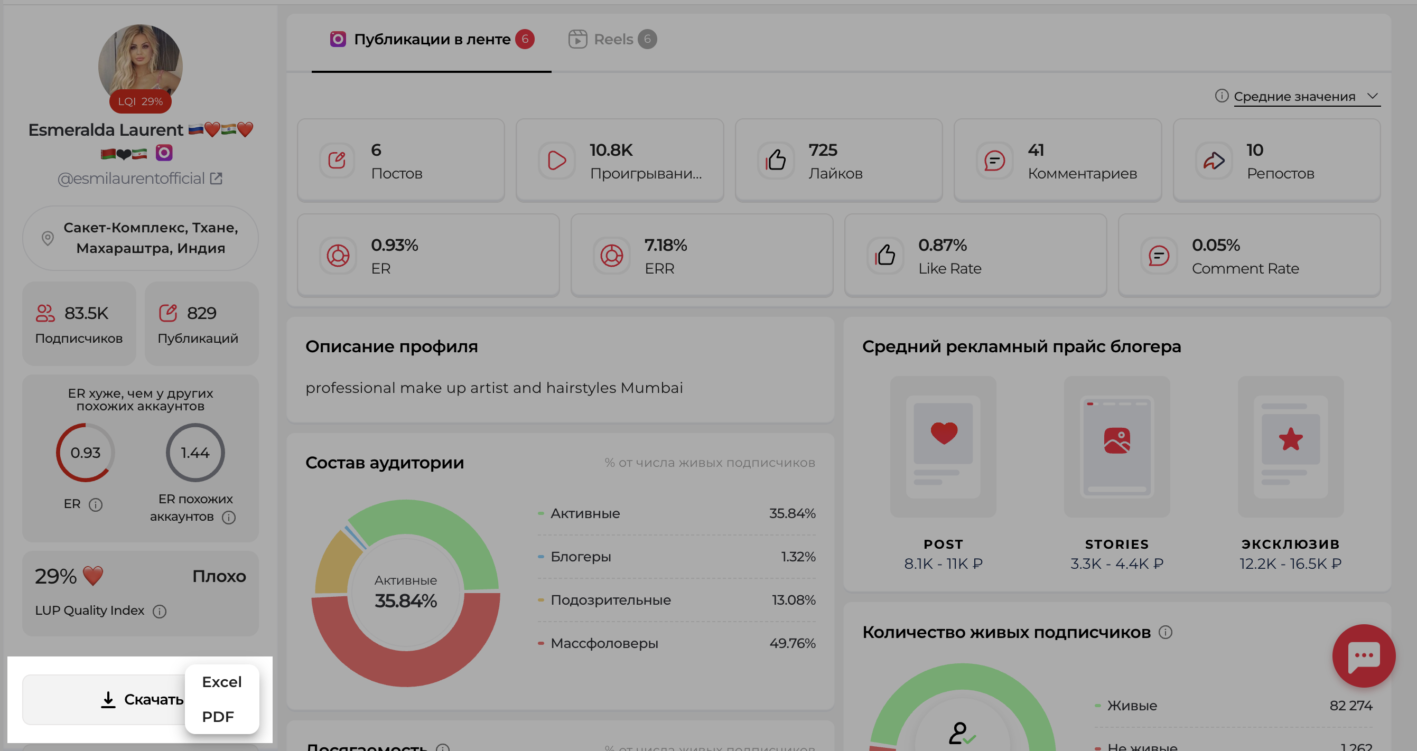This screenshot has width=1417, height=751.
Task: Click the 1.44 similar accounts ER gauge
Action: click(x=195, y=453)
